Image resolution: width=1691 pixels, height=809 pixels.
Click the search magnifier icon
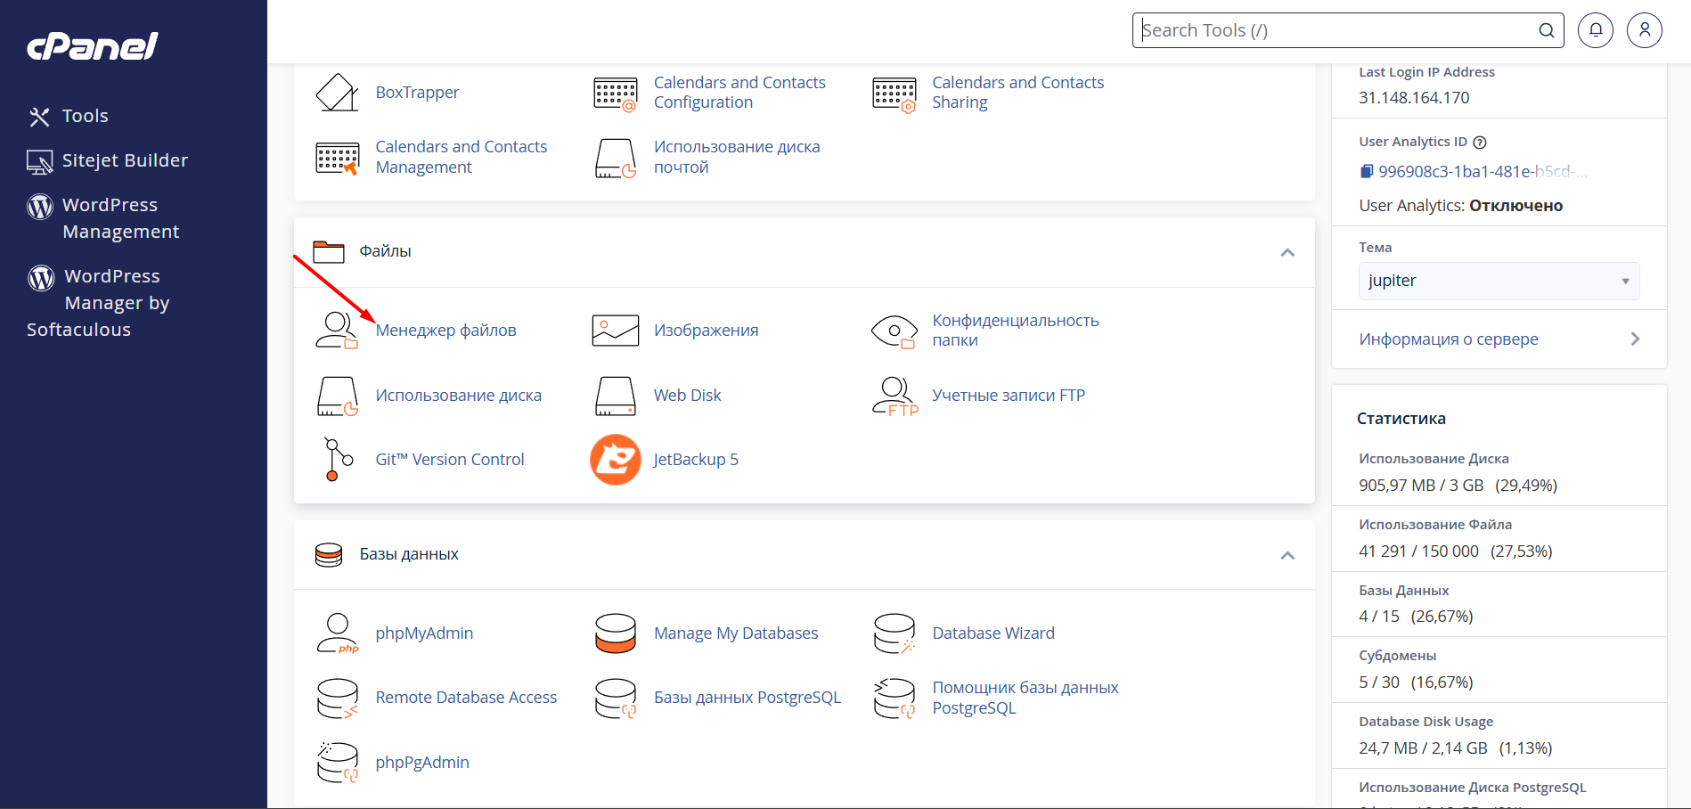click(x=1547, y=30)
